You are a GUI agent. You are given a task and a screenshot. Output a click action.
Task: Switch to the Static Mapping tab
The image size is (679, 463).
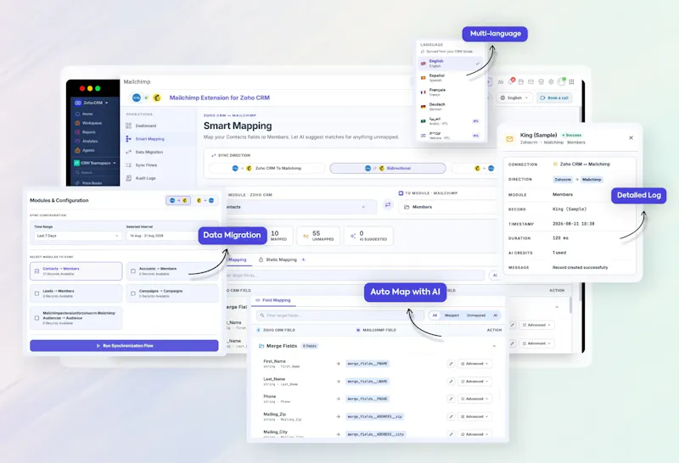click(282, 259)
